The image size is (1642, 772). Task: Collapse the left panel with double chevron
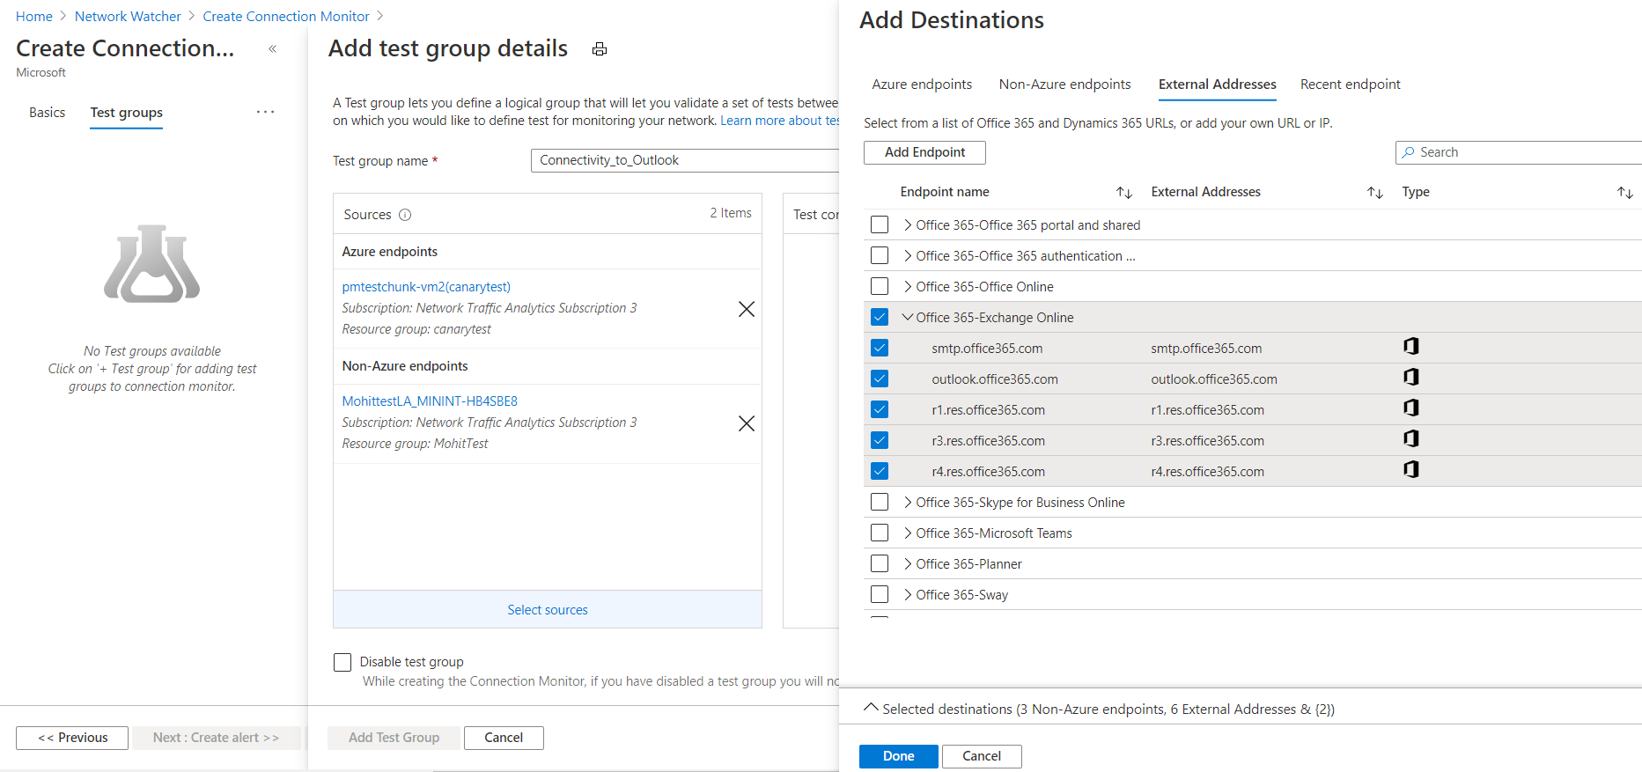(273, 49)
